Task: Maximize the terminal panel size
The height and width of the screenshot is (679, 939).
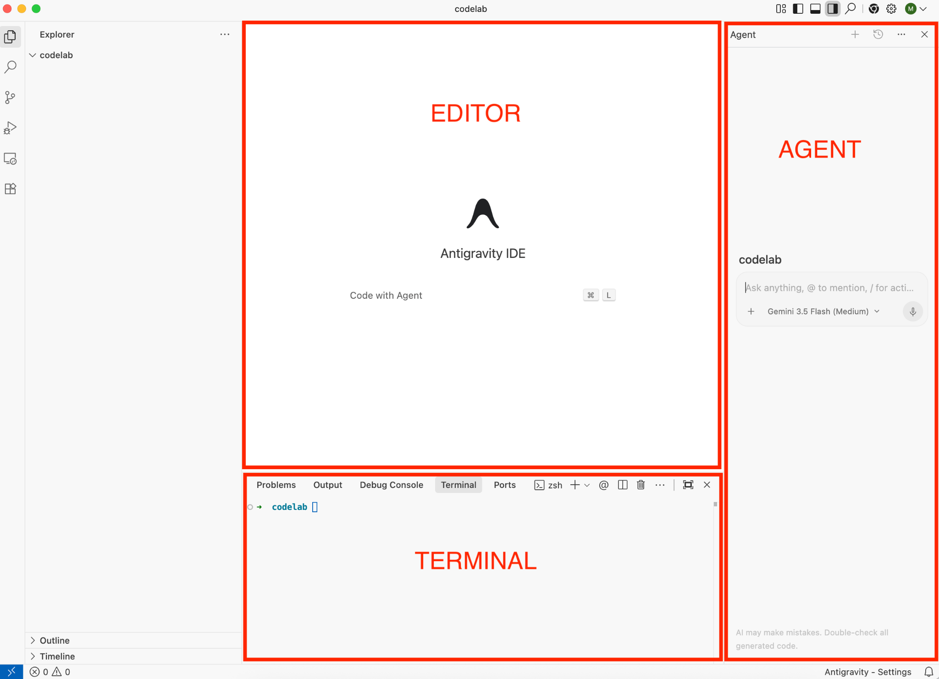Action: click(688, 485)
